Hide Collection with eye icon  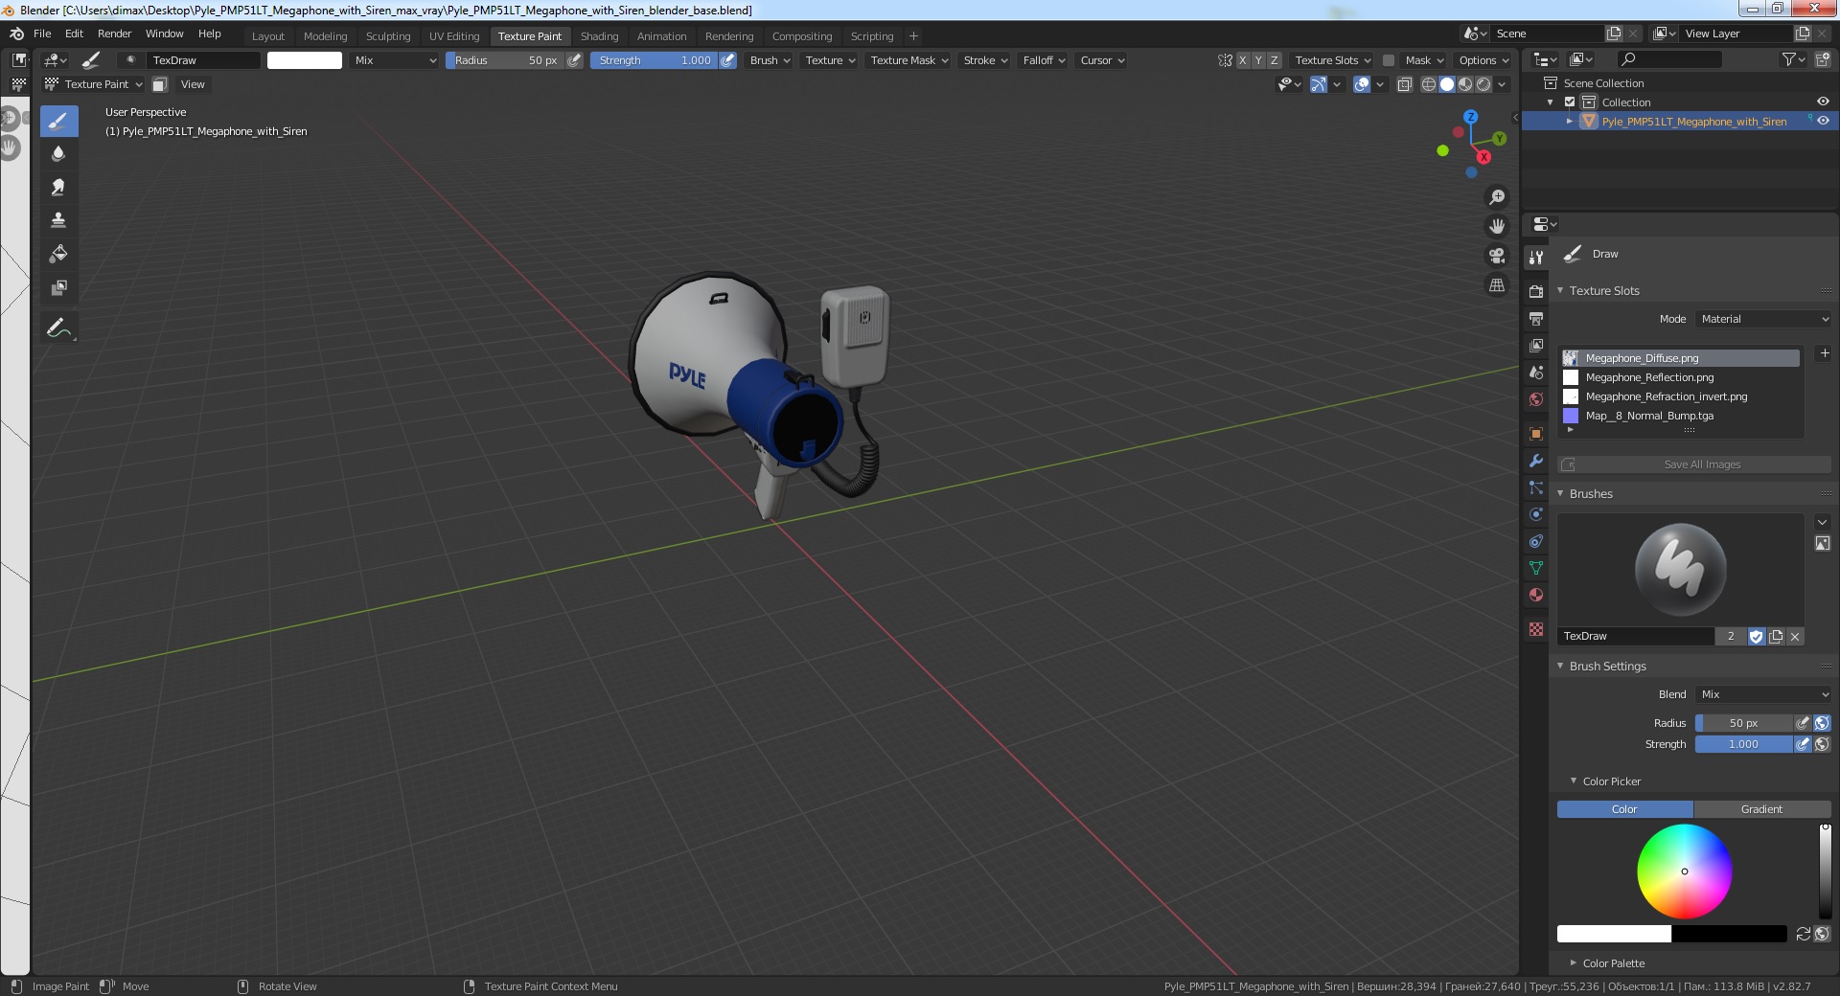coord(1823,102)
